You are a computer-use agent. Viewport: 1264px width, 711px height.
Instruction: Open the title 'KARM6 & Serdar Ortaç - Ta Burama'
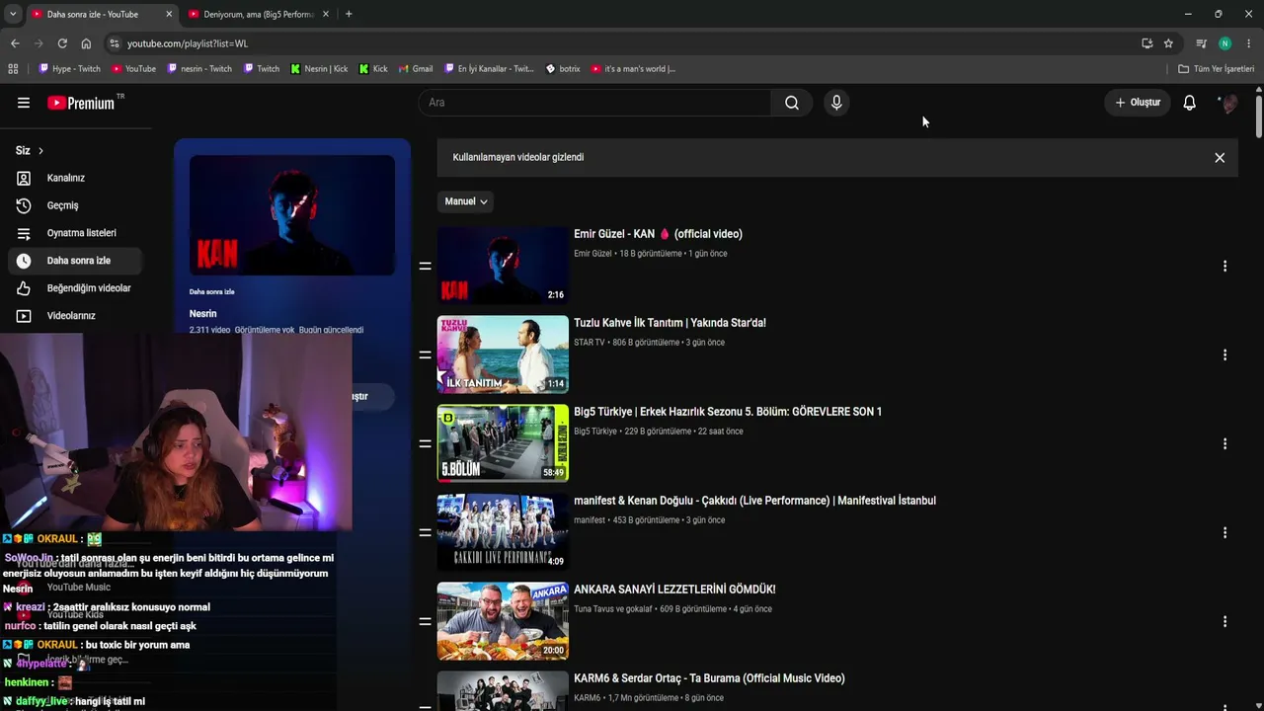[x=709, y=678]
